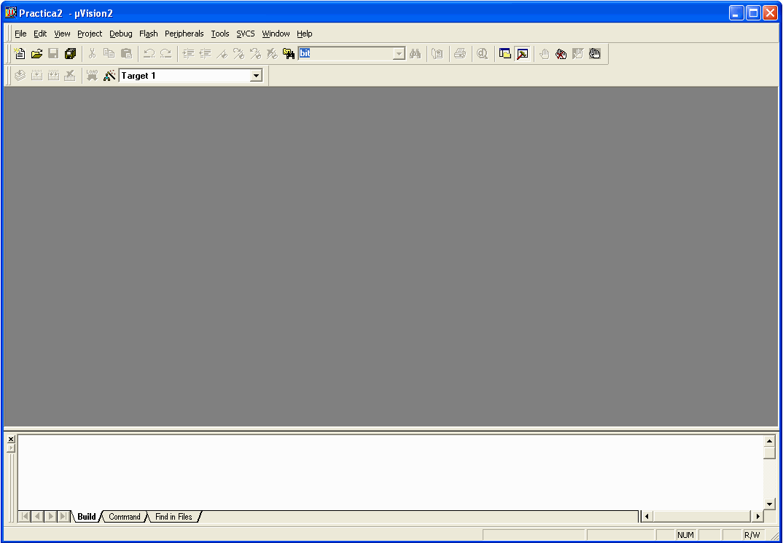The height and width of the screenshot is (543, 783).
Task: Open the Flash menu
Action: 148,34
